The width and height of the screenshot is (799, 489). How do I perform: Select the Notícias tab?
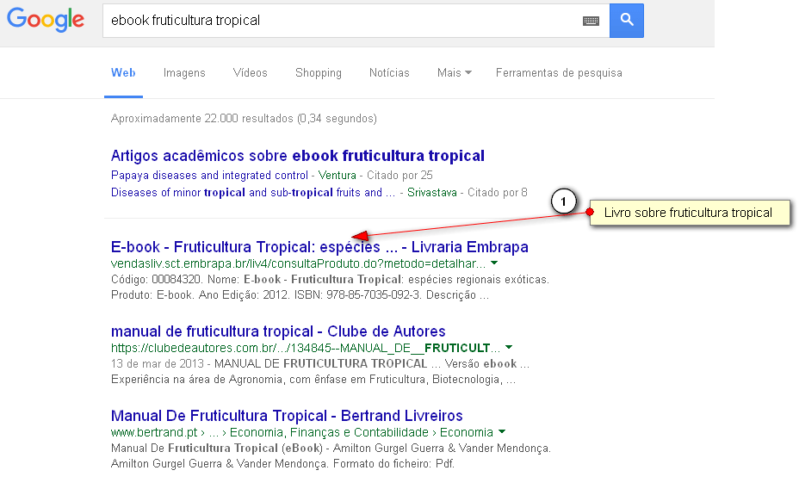pos(389,73)
